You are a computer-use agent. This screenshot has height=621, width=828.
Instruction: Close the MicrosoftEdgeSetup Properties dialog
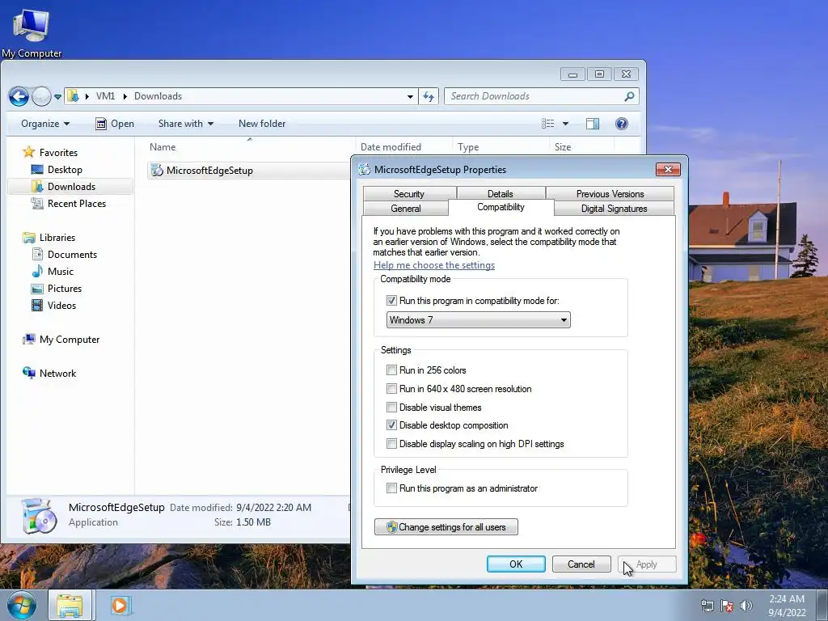click(668, 170)
